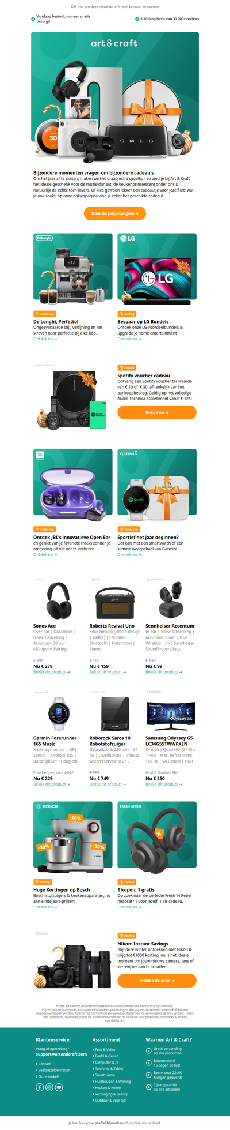Open the YouTube icon in footer

coord(59,1087)
